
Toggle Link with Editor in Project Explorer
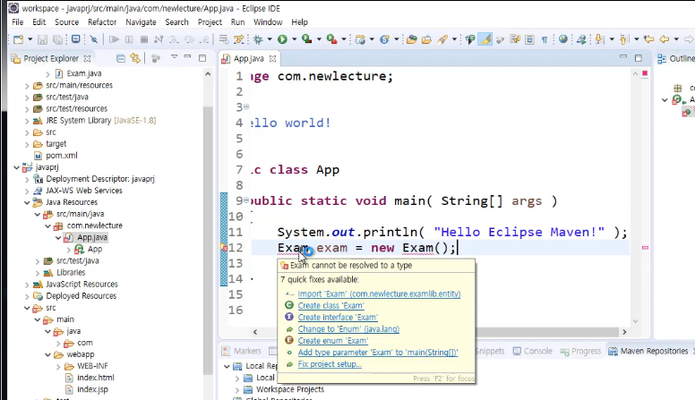[135, 58]
